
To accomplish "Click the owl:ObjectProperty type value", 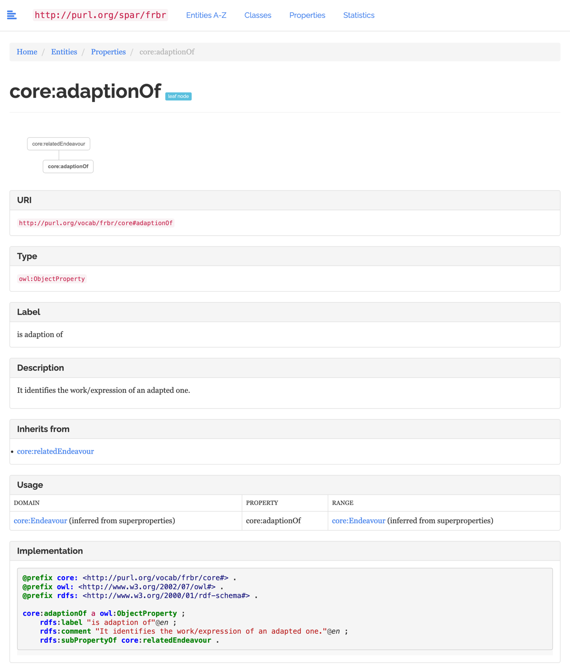I will [x=52, y=279].
